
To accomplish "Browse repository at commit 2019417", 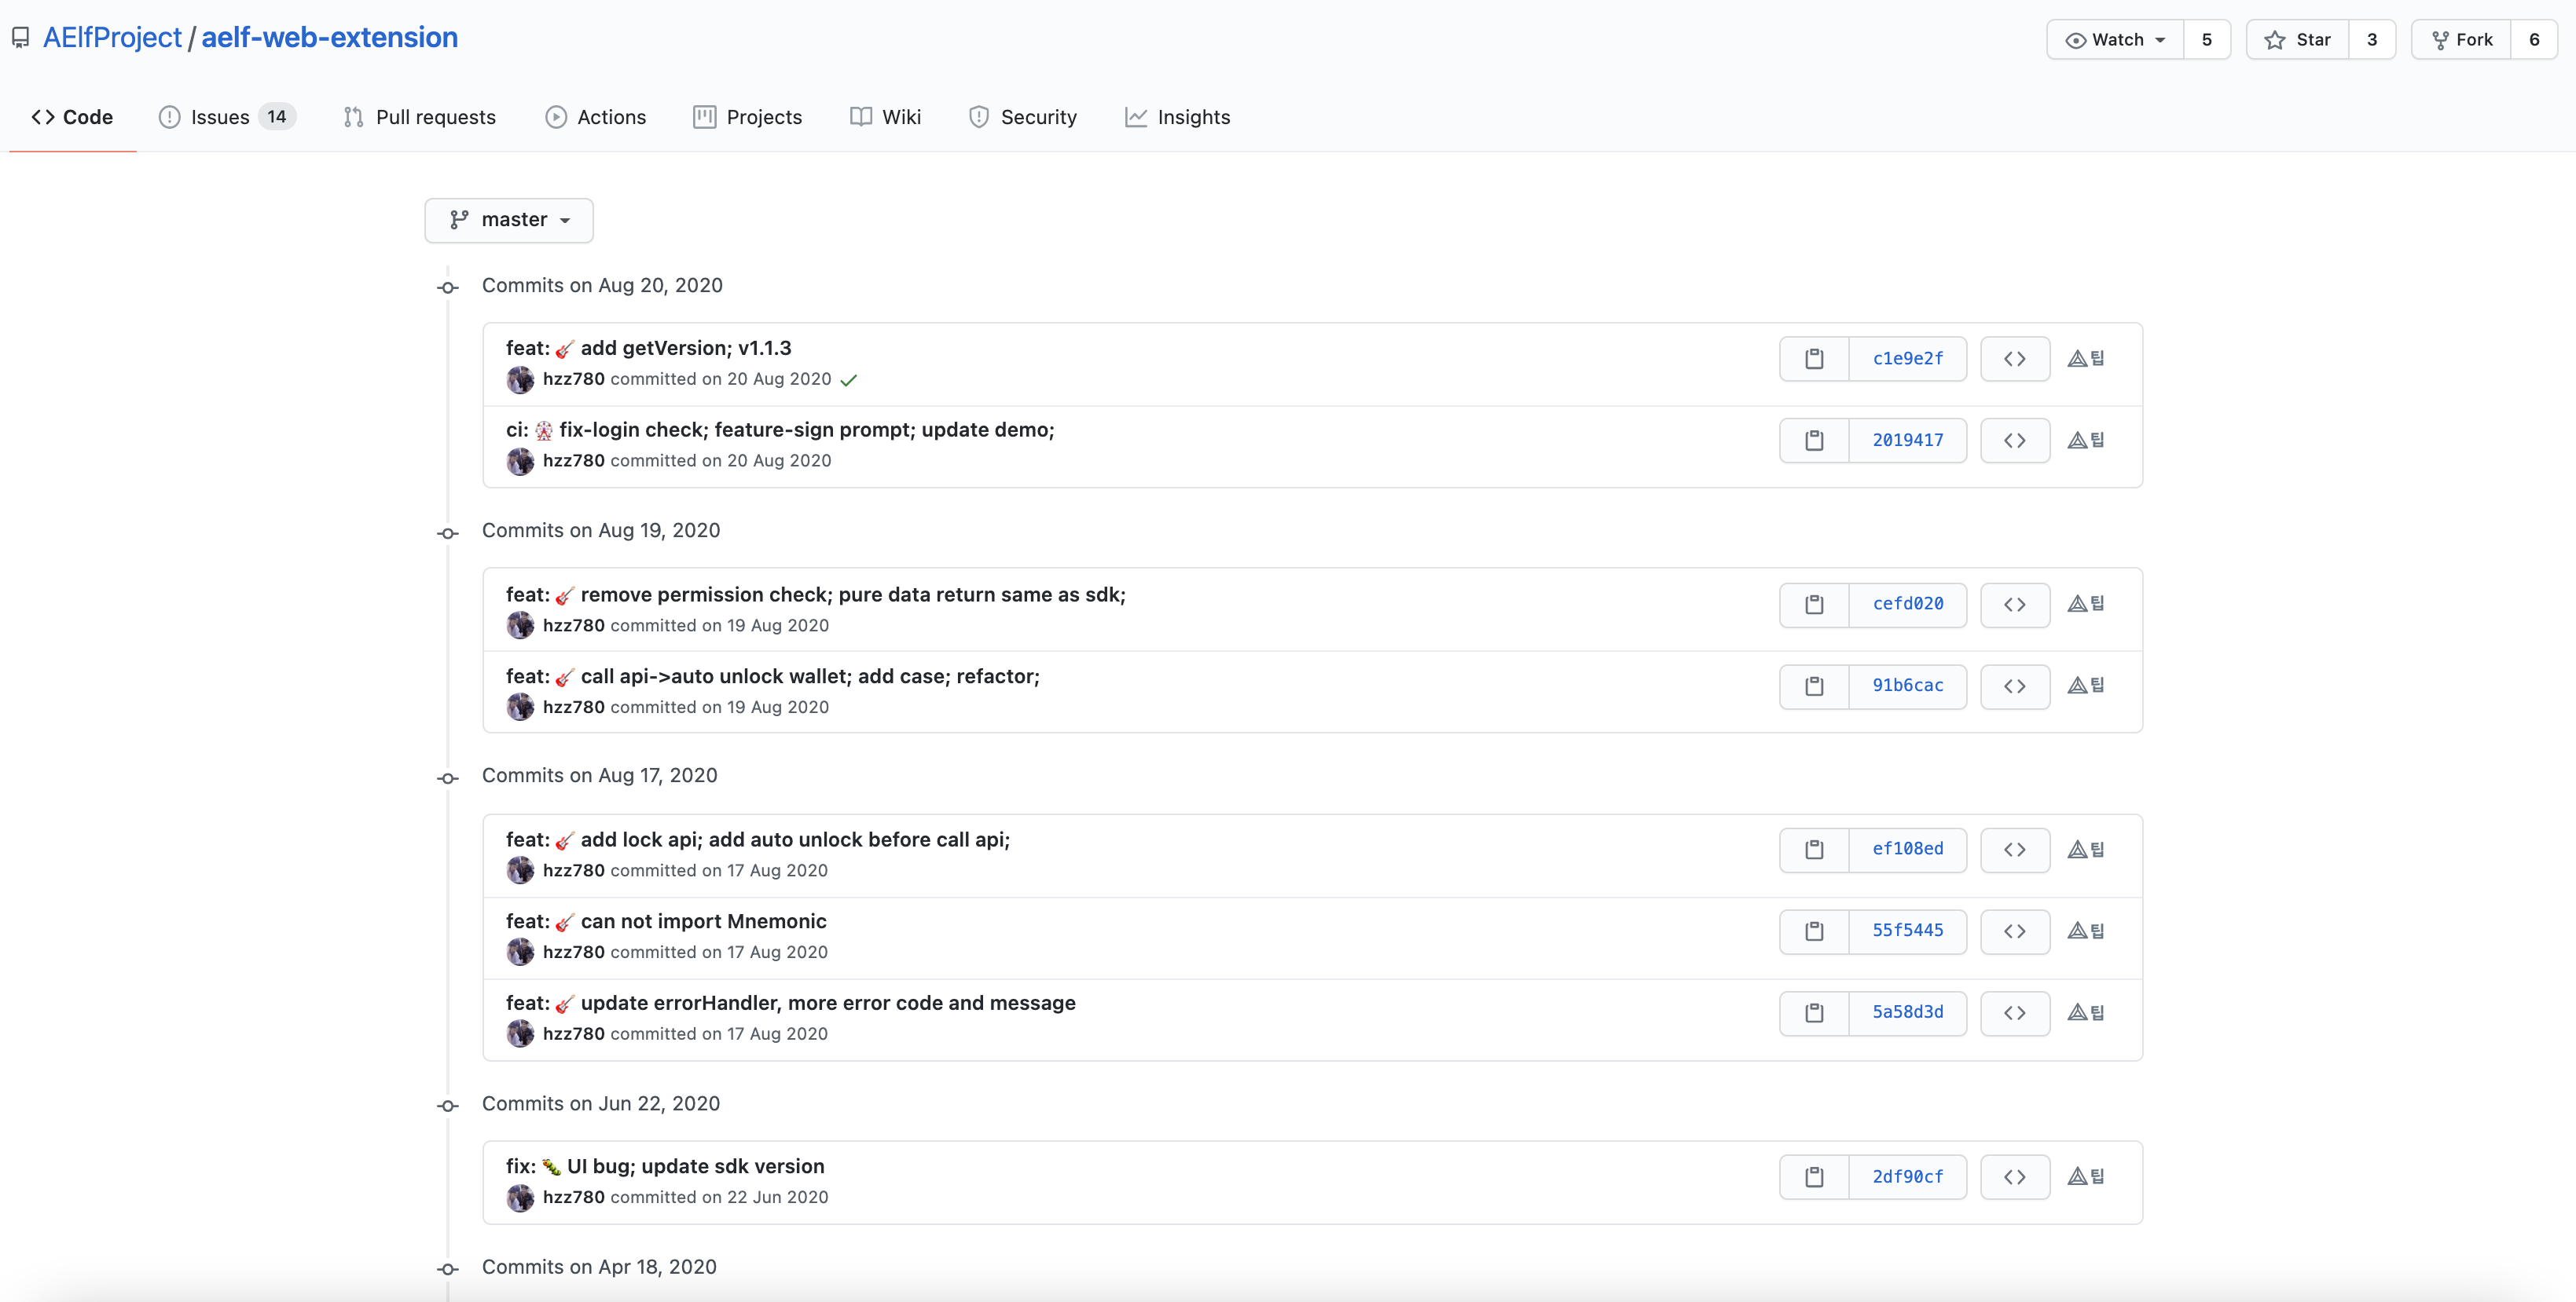I will click(2015, 441).
